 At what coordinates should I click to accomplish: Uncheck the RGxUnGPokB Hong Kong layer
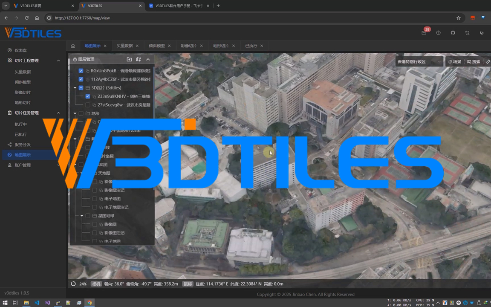[81, 71]
